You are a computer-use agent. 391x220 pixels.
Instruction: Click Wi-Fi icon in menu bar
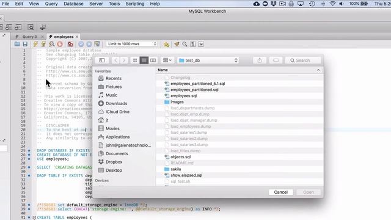click(332, 4)
